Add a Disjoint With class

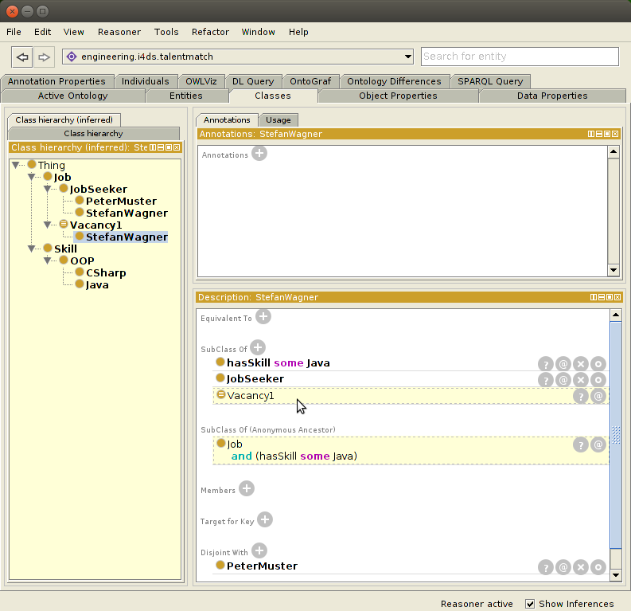click(x=259, y=550)
